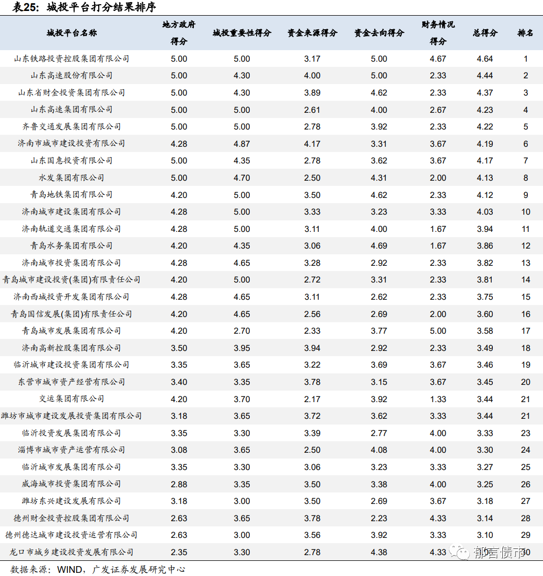The width and height of the screenshot is (543, 576).
Task: Click the 资金来源得分 column header
Action: click(312, 33)
